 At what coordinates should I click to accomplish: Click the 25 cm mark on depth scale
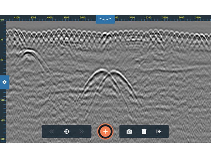(x=3, y=40)
